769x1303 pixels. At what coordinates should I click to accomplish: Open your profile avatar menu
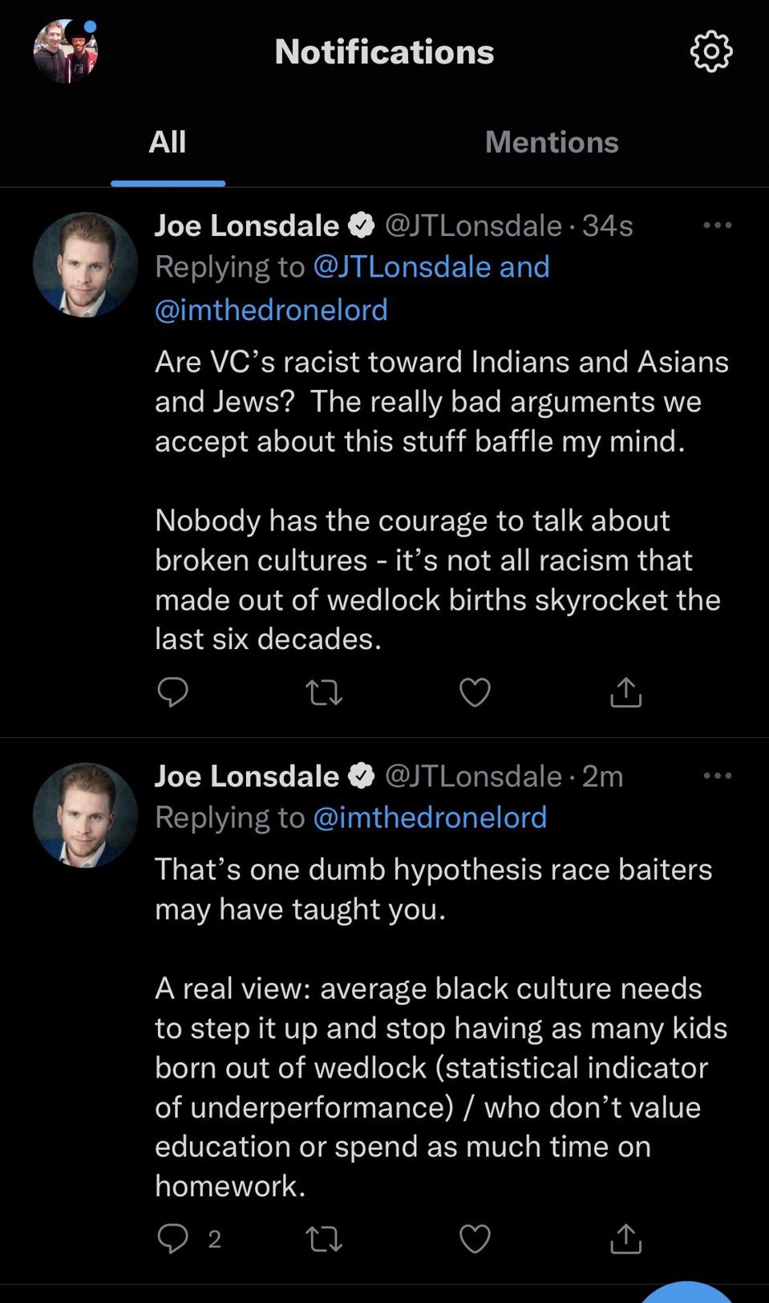point(65,52)
